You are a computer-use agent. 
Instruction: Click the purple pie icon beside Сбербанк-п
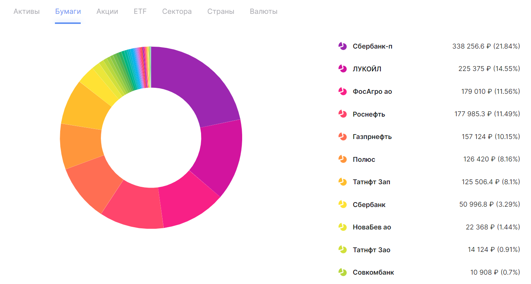[x=343, y=46]
